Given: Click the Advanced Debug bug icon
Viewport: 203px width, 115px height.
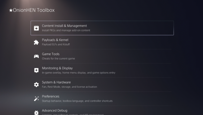Looking at the screenshot, I should point(36,113).
